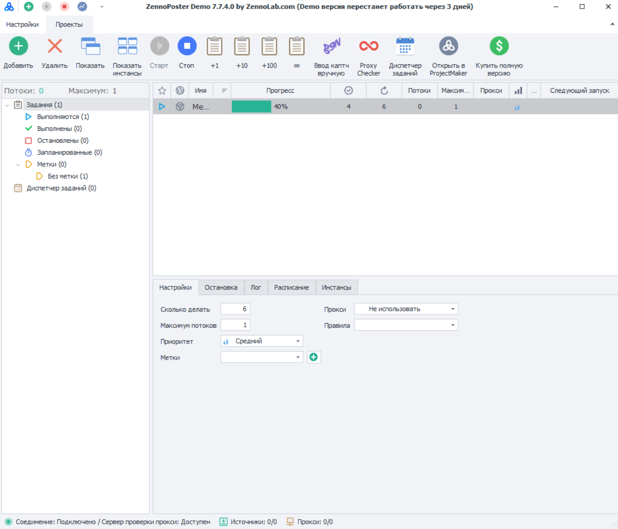Click the play status icon of the Me... task
This screenshot has width=618, height=529.
tap(162, 107)
